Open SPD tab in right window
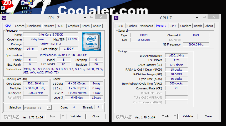 coord(173,26)
